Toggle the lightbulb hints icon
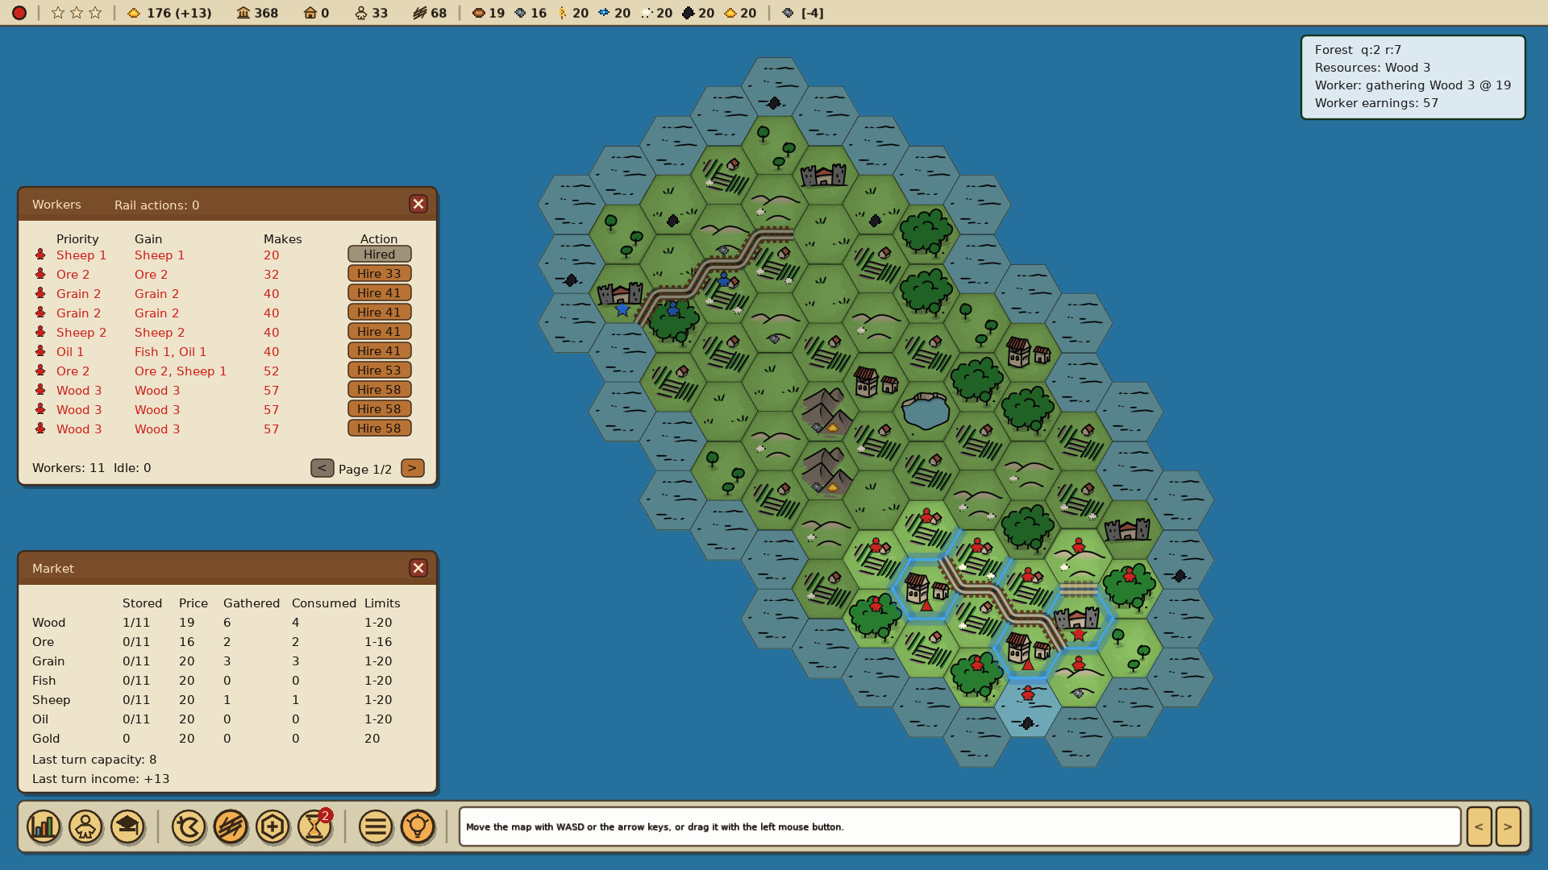The width and height of the screenshot is (1548, 870). [x=418, y=826]
